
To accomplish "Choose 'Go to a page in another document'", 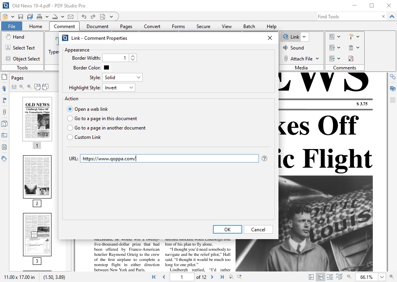I will tap(70, 128).
